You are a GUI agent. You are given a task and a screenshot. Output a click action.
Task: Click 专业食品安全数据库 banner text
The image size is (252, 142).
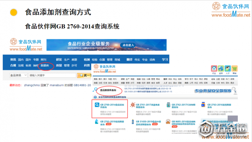click(213, 91)
